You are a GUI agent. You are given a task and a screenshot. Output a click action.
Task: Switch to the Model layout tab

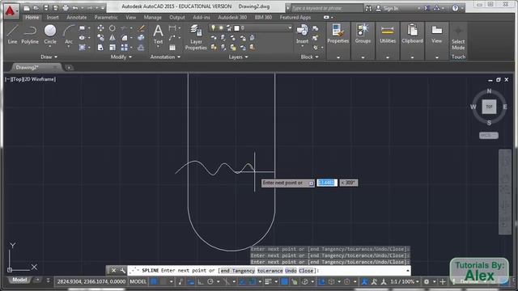point(19,280)
